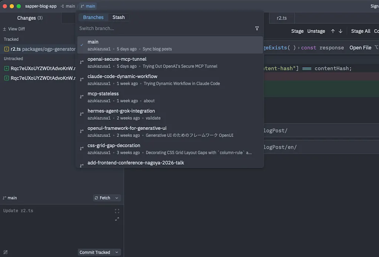This screenshot has width=379, height=257.
Task: Switch to the Stash tab
Action: [118, 17]
